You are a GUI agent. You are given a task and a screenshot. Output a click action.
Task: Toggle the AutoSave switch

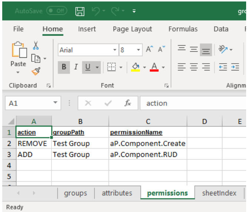tap(57, 11)
